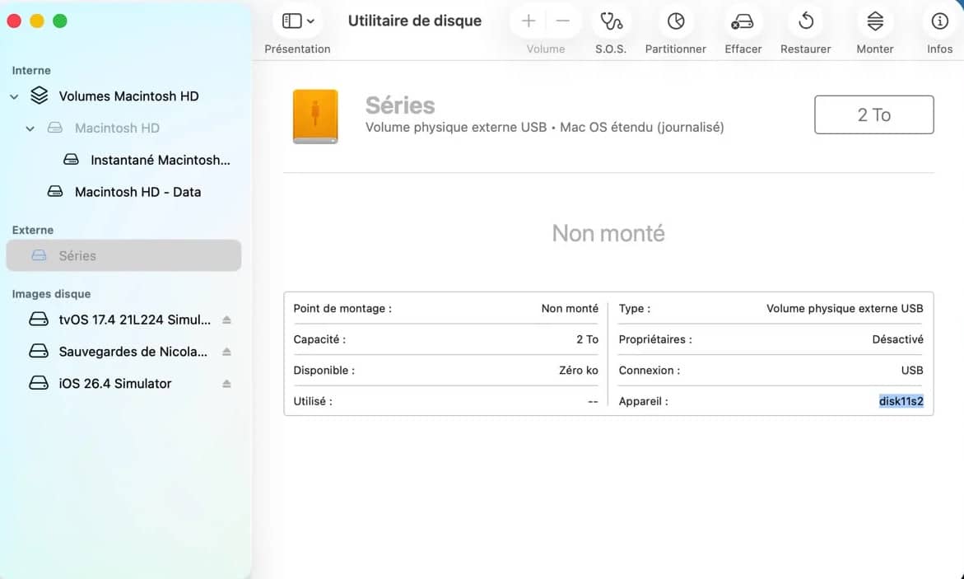The width and height of the screenshot is (964, 579).
Task: Open the Présentation sidebar view dropdown
Action: click(x=298, y=21)
